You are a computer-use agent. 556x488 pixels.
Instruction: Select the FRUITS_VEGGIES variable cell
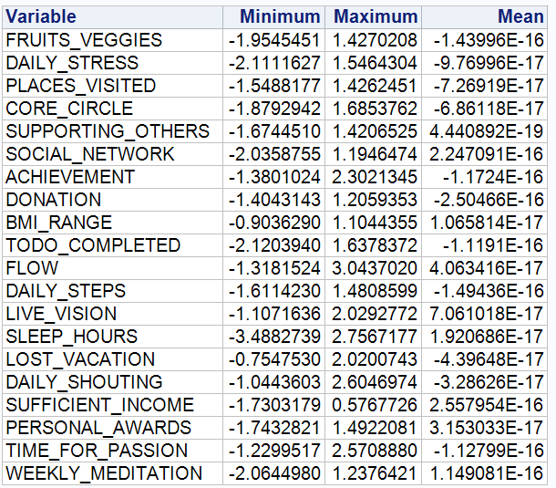112,40
